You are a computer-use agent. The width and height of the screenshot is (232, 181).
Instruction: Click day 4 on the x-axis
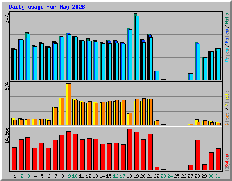(x=35, y=176)
